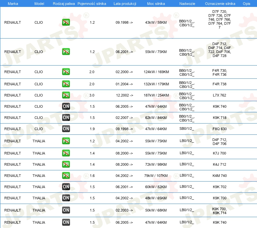The height and width of the screenshot is (228, 257).
Task: Click the F4R 730, F4R 736 engine cell
Action: (220, 72)
